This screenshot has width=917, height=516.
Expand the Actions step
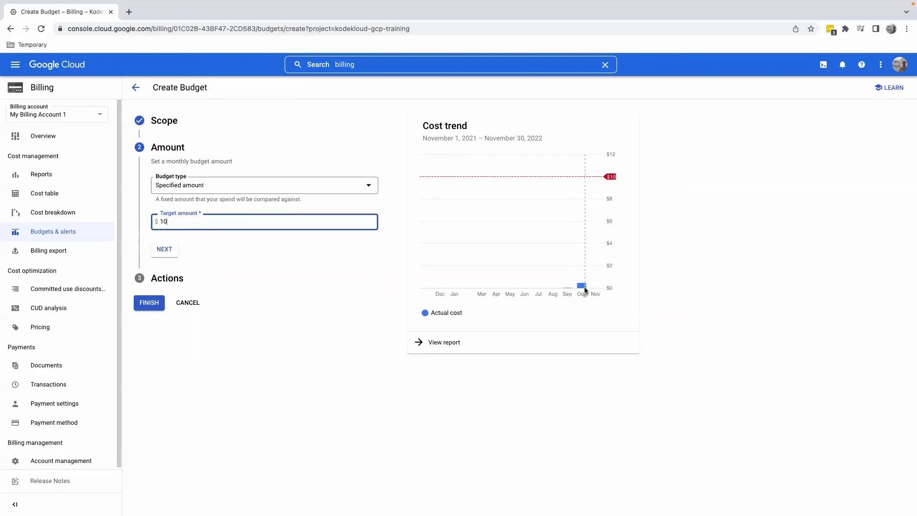167,278
